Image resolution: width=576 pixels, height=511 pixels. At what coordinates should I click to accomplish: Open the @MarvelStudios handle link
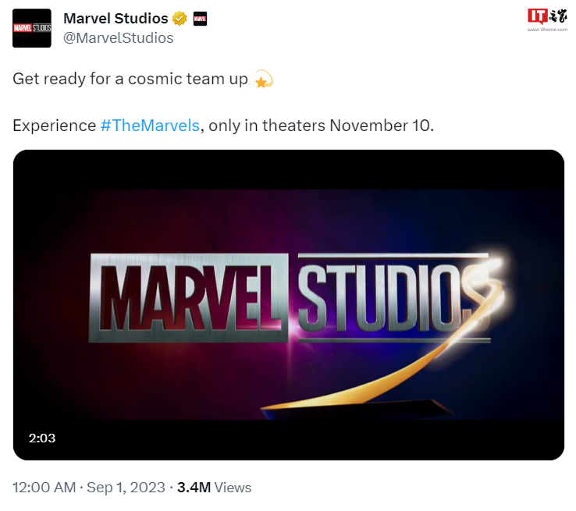coord(118,37)
